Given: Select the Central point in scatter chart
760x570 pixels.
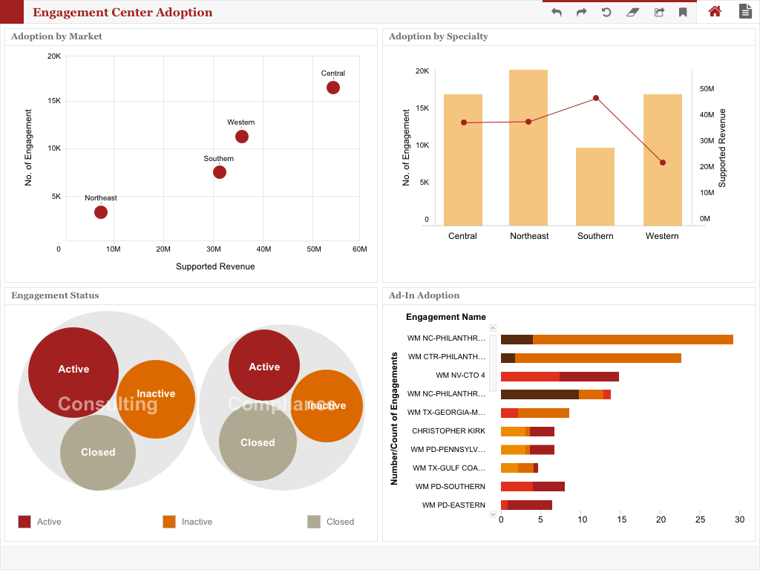Looking at the screenshot, I should coord(333,88).
